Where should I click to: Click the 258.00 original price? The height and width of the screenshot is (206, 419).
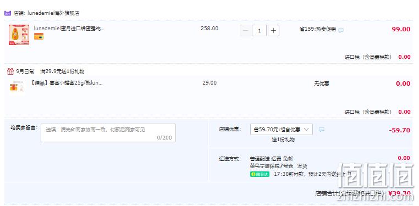209,28
